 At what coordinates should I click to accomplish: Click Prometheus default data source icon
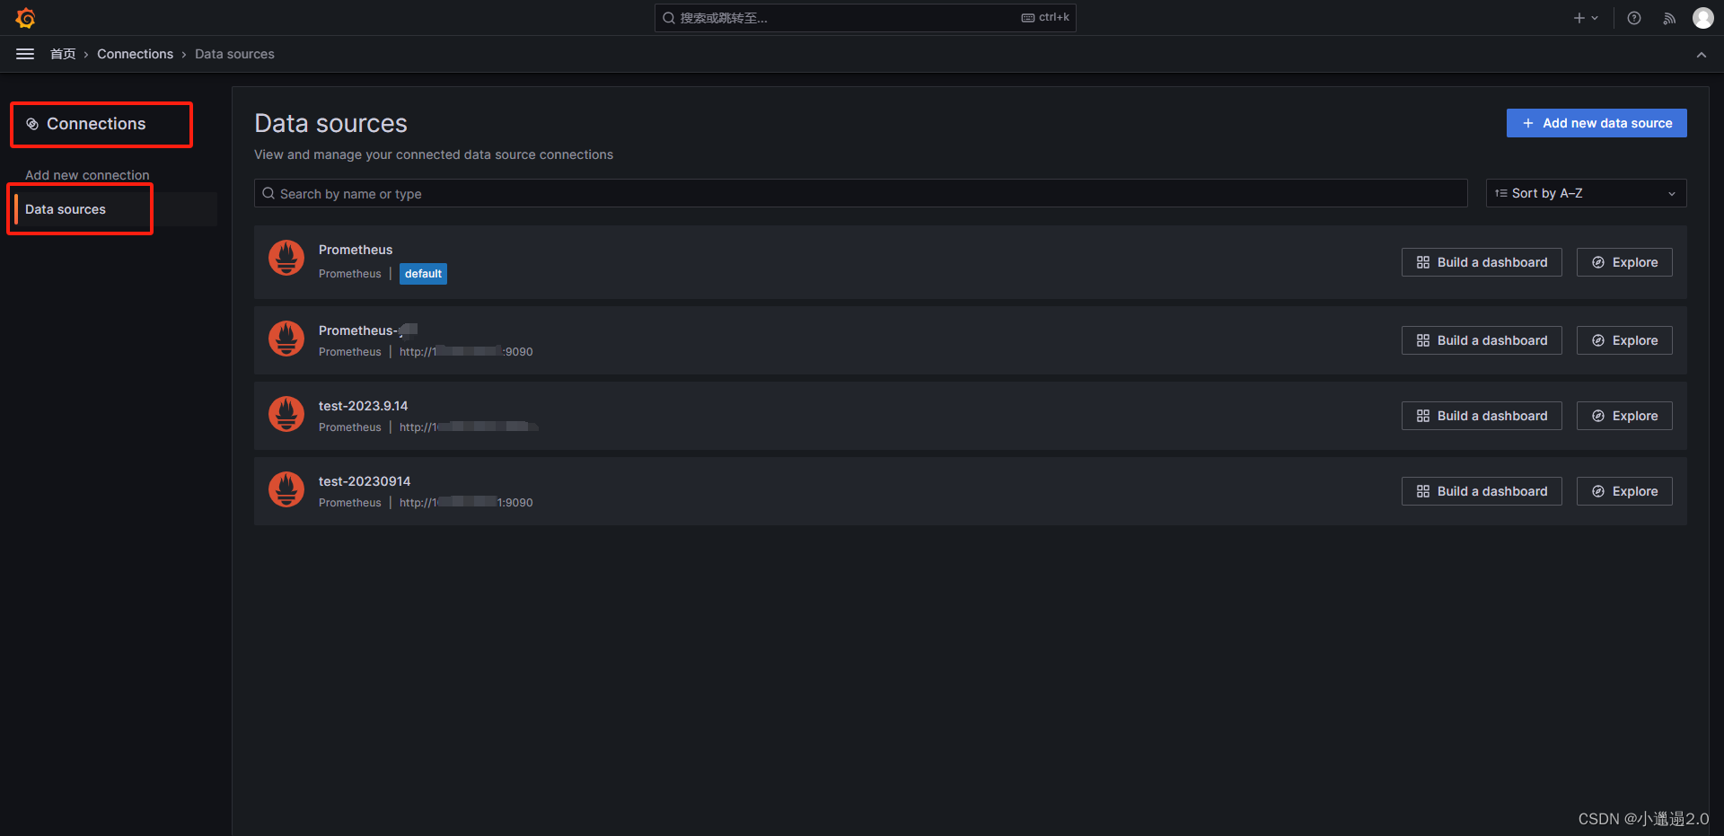click(x=286, y=259)
